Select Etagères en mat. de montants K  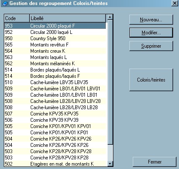point(55,164)
